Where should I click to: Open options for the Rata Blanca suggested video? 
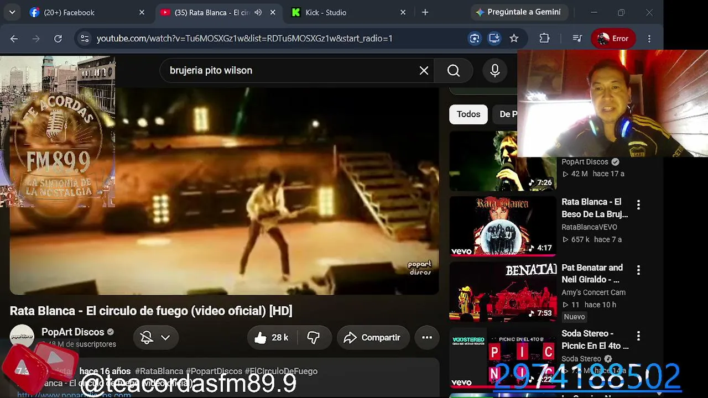click(638, 205)
